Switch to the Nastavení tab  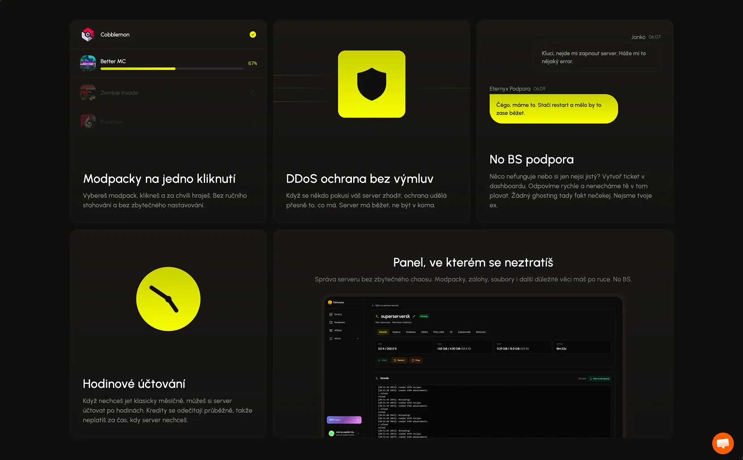click(x=481, y=332)
